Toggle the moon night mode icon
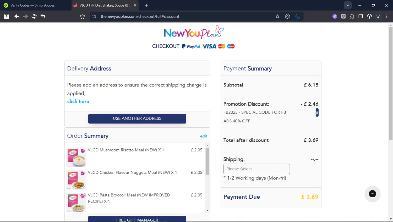Viewport: 393px width, 222px height. [298, 17]
